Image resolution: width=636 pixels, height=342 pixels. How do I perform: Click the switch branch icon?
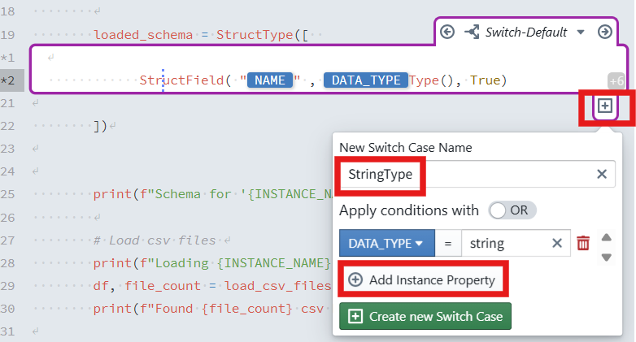click(471, 32)
